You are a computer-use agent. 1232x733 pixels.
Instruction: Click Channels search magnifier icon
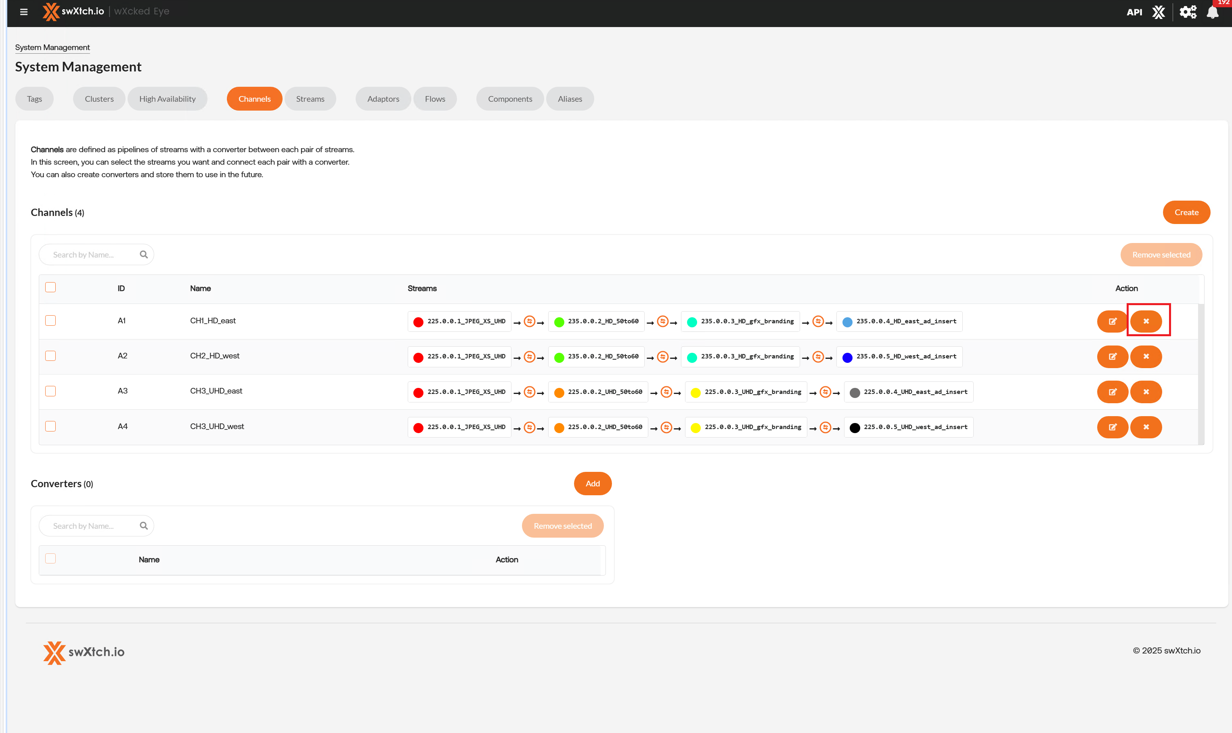144,255
